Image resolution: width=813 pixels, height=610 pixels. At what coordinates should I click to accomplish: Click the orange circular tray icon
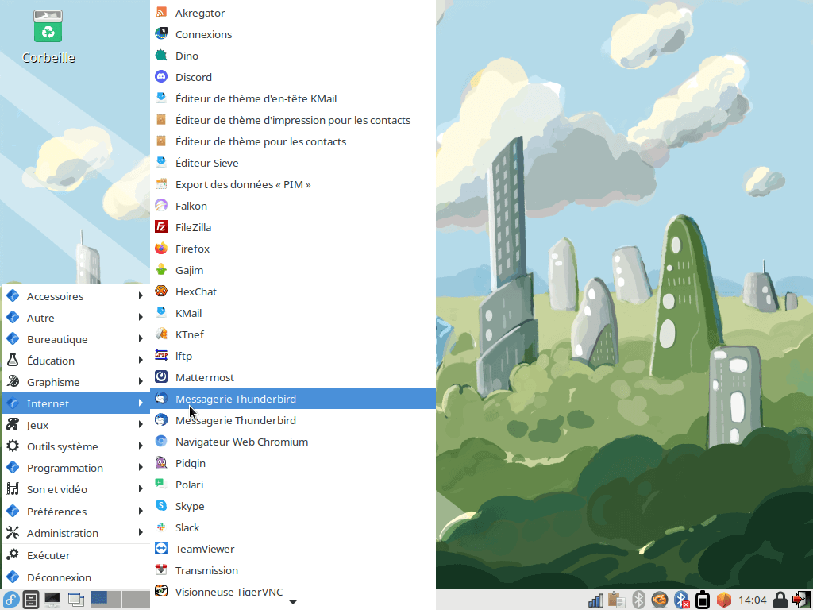pos(660,600)
